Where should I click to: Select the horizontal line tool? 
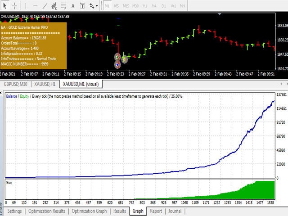[x=35, y=6]
